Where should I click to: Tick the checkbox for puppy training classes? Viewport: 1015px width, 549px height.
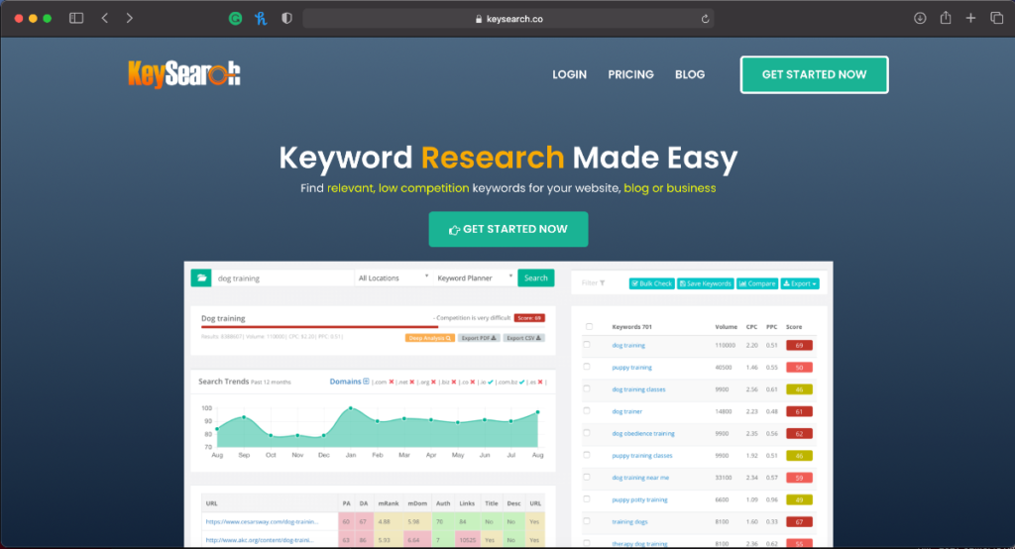tap(587, 455)
